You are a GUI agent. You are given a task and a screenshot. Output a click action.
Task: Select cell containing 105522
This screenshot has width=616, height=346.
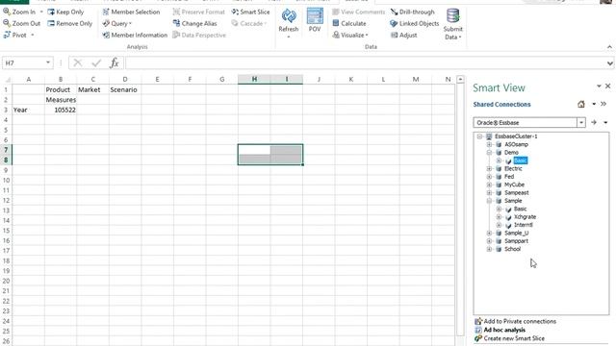coord(61,110)
